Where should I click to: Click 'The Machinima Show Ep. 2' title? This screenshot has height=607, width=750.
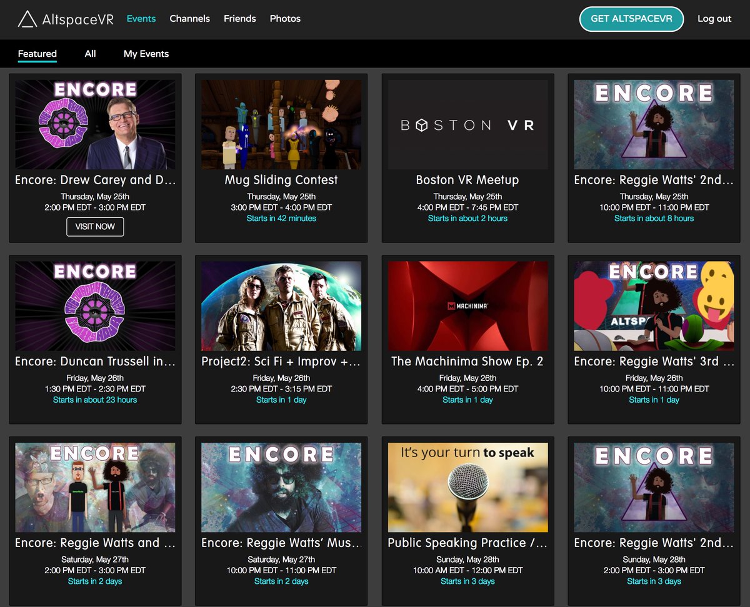click(467, 362)
